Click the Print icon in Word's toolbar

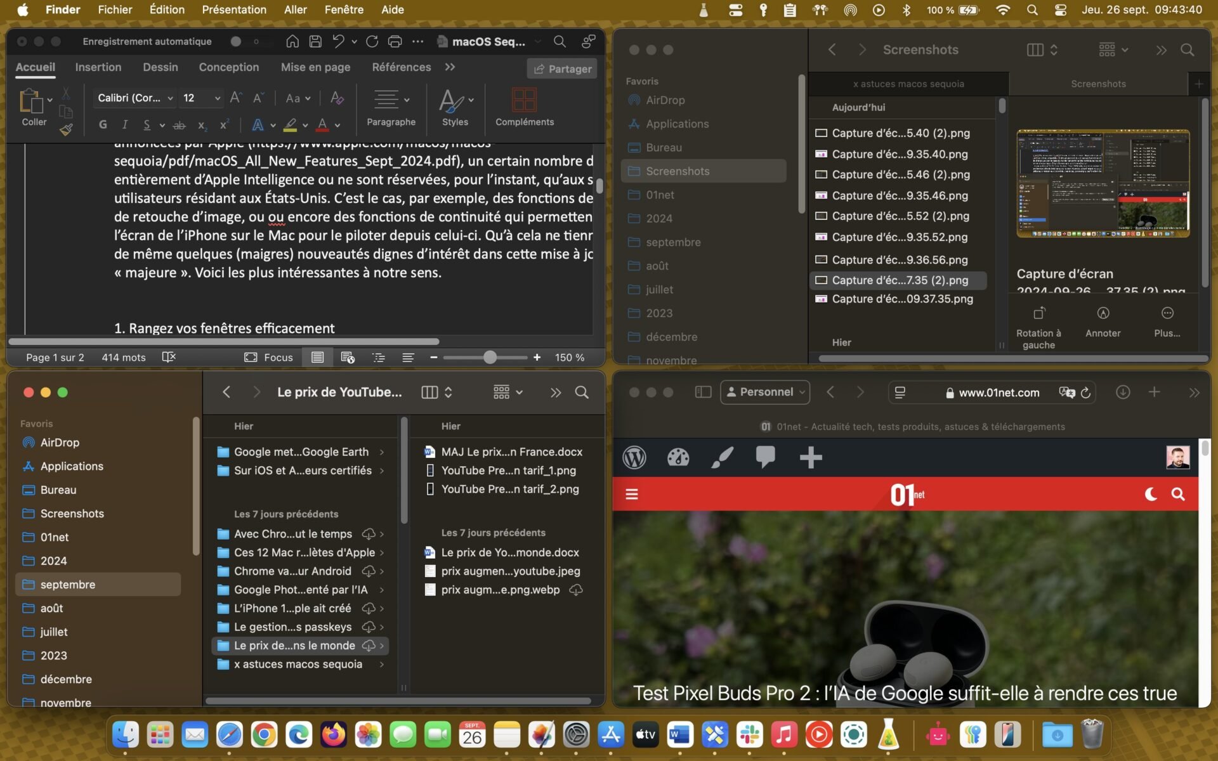(x=395, y=41)
